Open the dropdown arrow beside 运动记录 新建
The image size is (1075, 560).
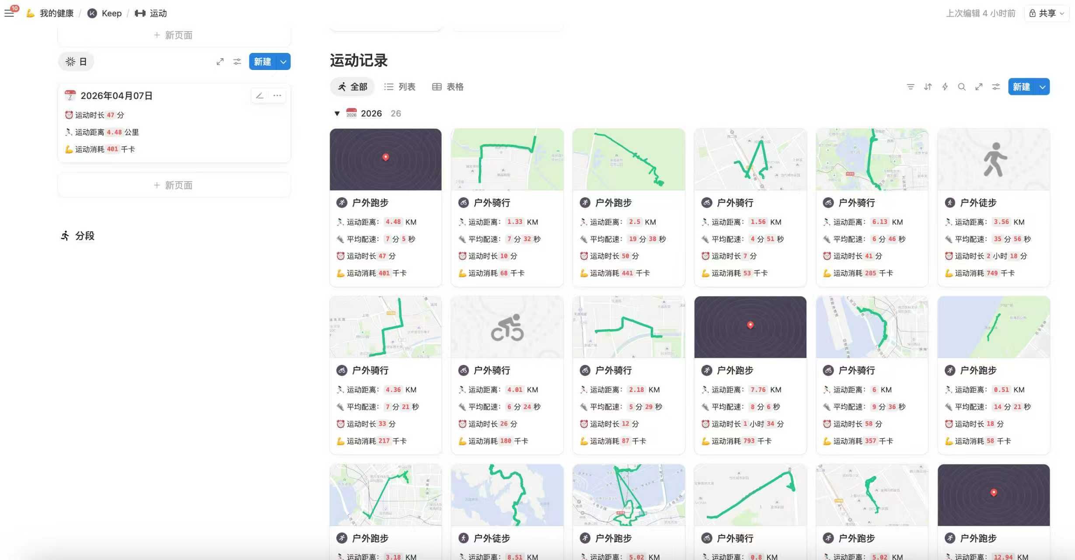click(x=1043, y=87)
